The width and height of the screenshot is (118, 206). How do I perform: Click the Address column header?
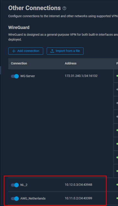pos(71,63)
